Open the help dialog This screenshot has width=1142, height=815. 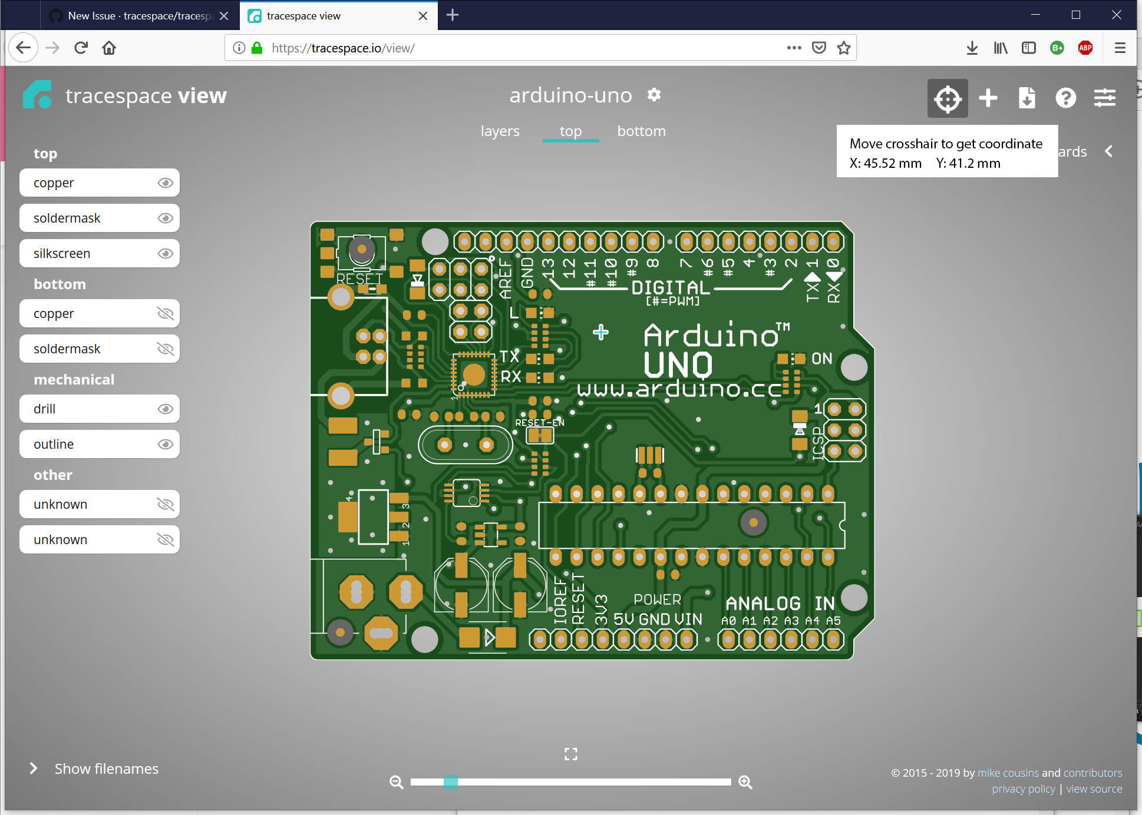[x=1065, y=98]
